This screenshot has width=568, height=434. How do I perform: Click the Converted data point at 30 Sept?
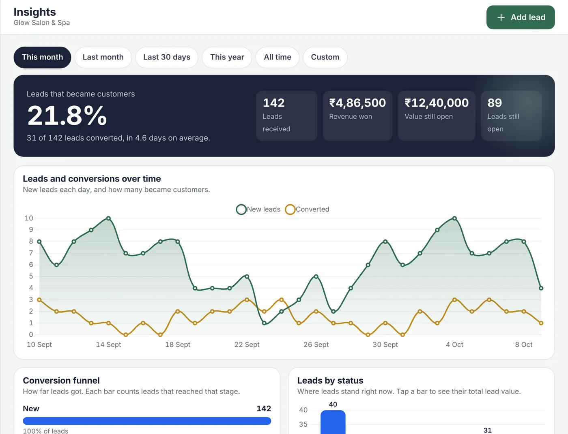click(385, 323)
